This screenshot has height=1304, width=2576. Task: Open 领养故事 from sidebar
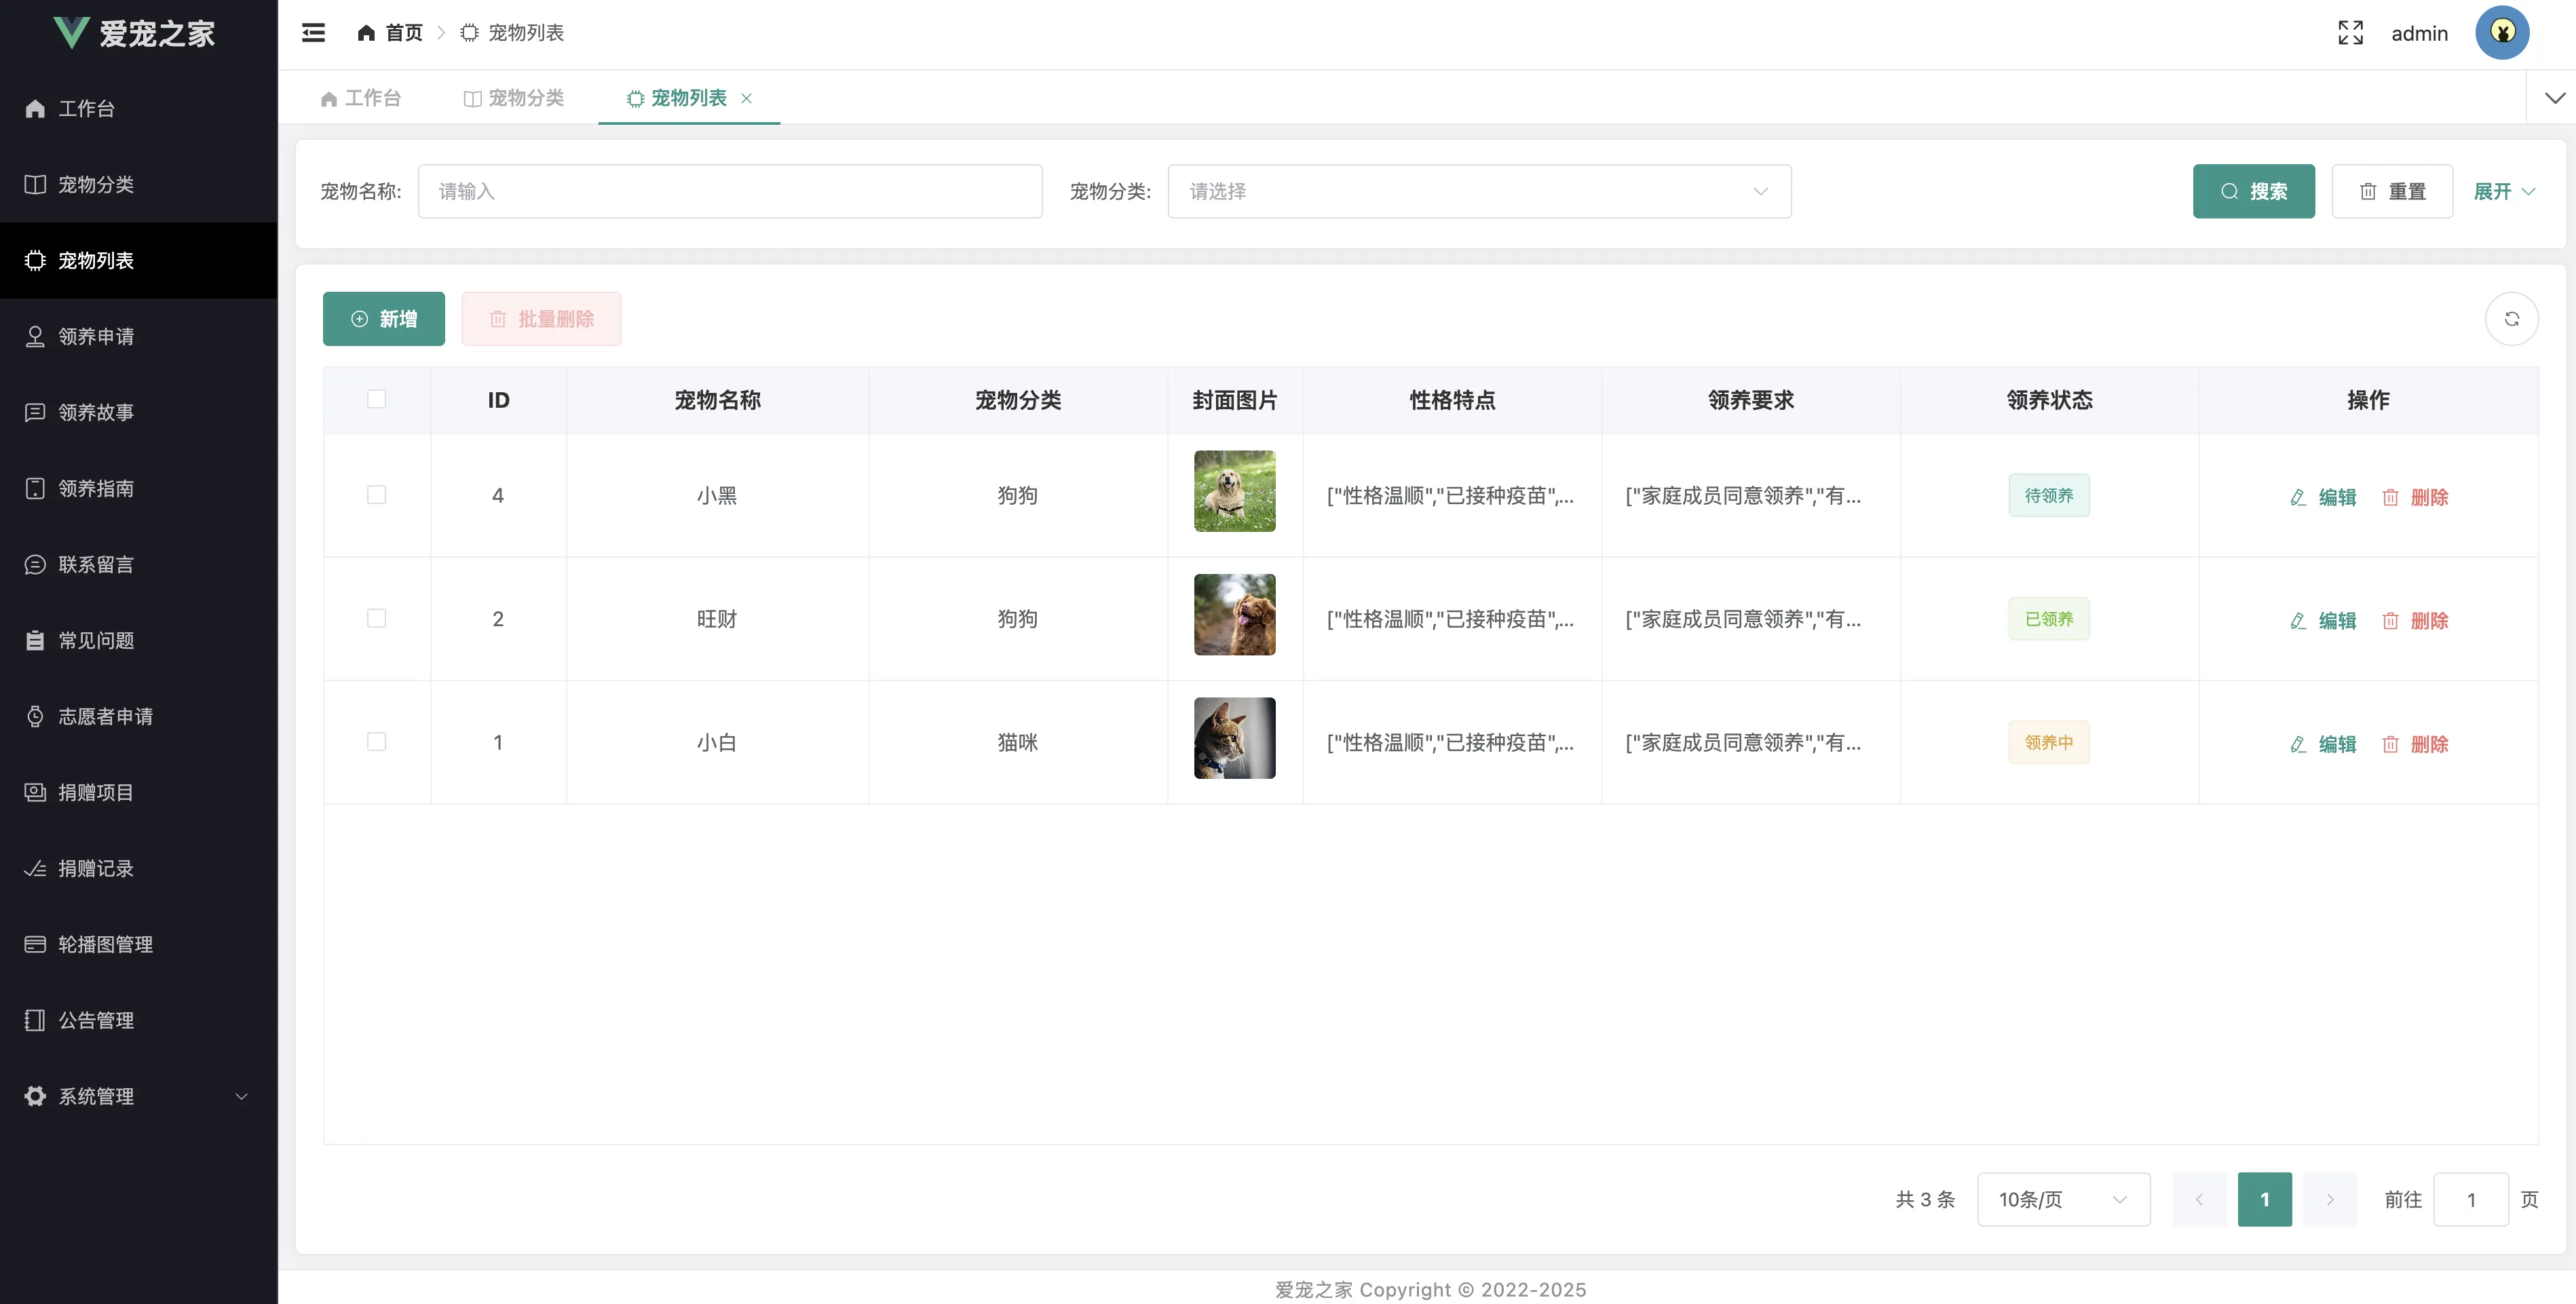point(96,412)
